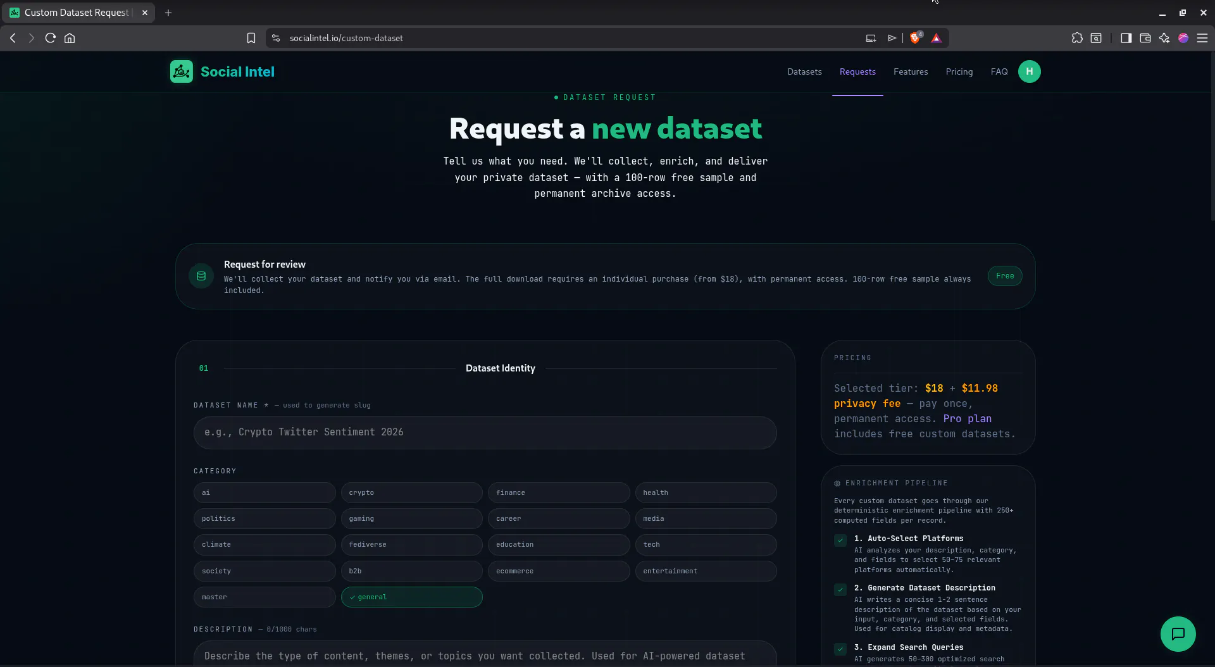Click the Social Intel logo icon
Viewport: 1215px width, 667px height.
(182, 72)
